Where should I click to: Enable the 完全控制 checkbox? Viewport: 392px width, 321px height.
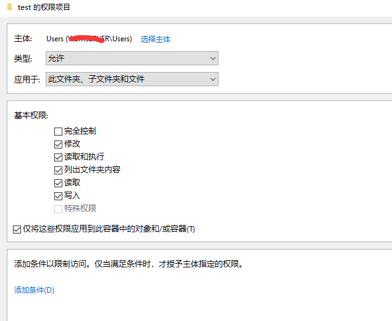pos(59,131)
